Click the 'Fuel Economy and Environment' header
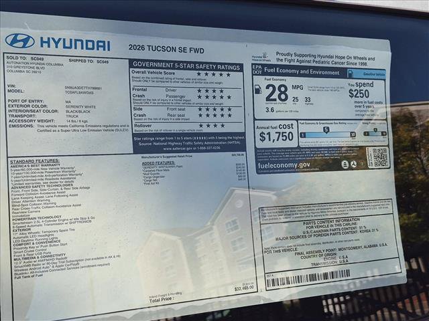This screenshot has width=429, height=321. (x=302, y=72)
